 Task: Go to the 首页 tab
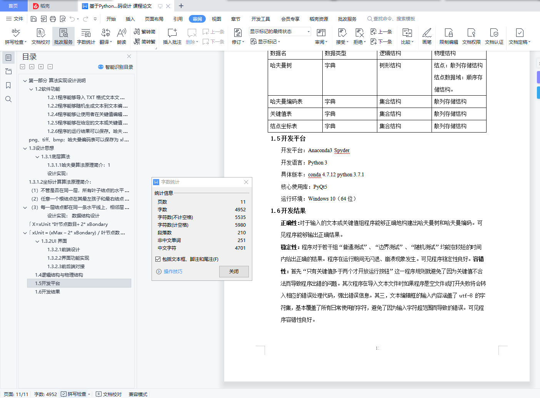pos(13,6)
